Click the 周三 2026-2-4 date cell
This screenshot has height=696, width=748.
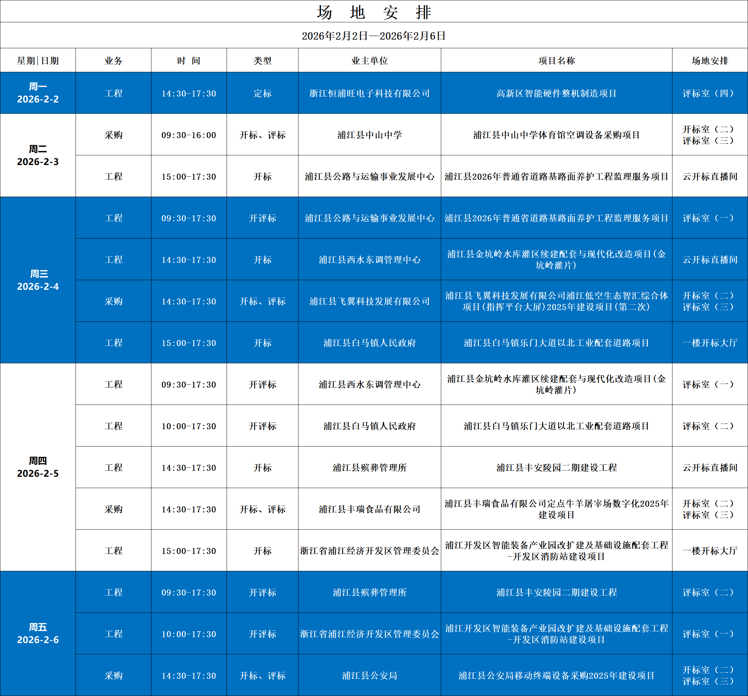[38, 280]
